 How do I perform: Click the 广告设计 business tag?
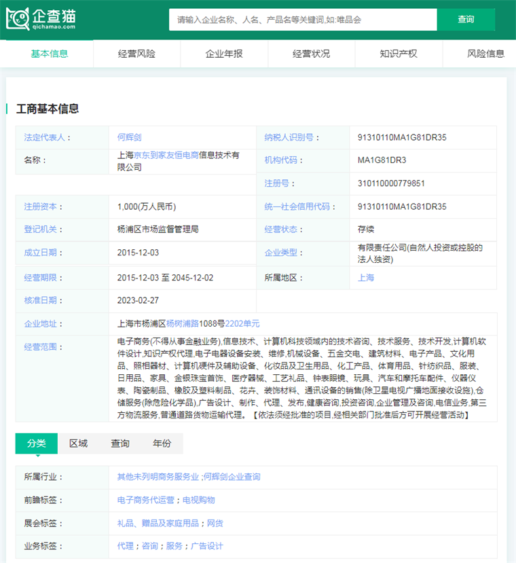(x=207, y=546)
